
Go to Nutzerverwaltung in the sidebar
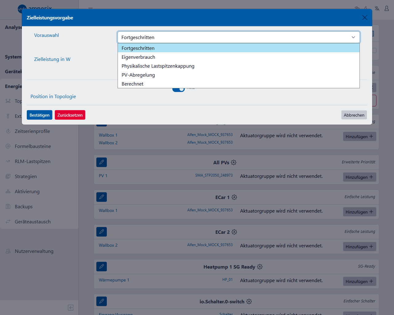coord(34,251)
